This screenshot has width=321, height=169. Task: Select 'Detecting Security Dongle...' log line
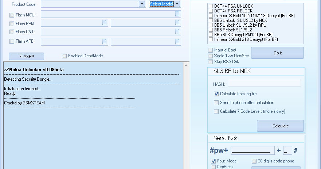pyautogui.click(x=28, y=79)
